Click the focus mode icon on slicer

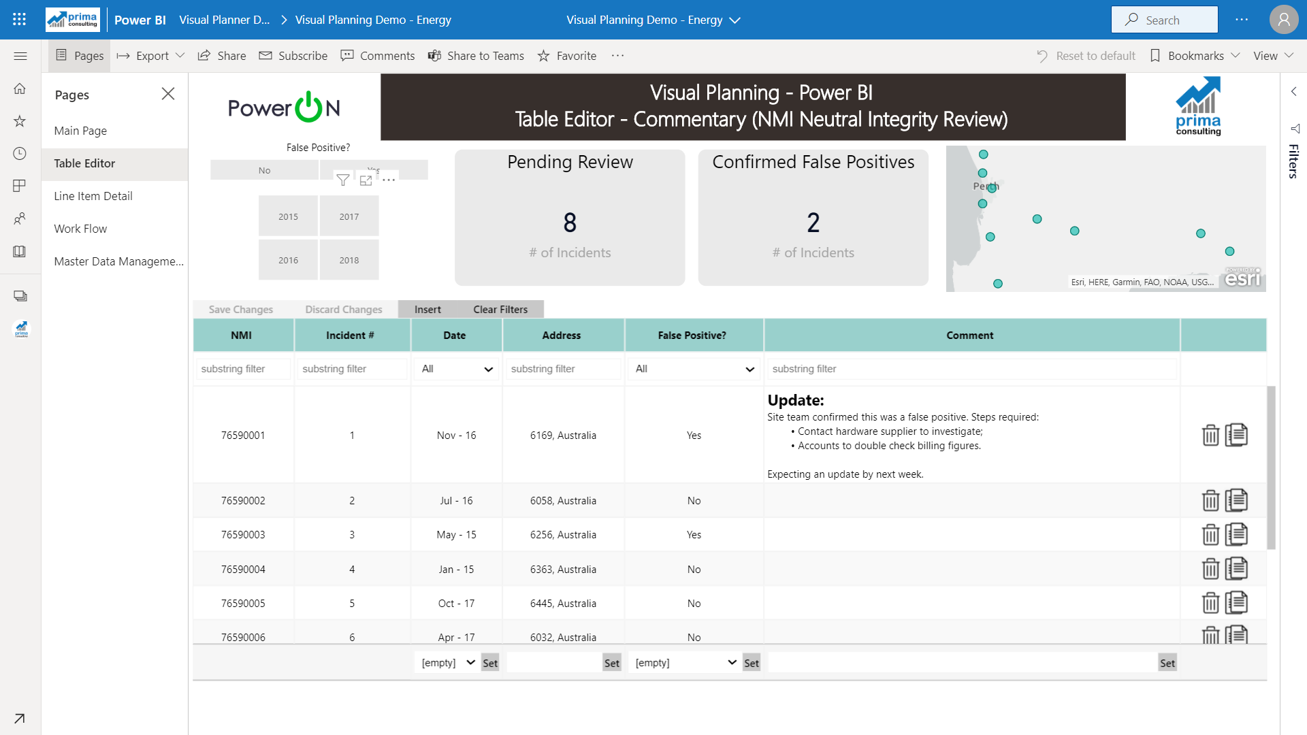coord(366,180)
